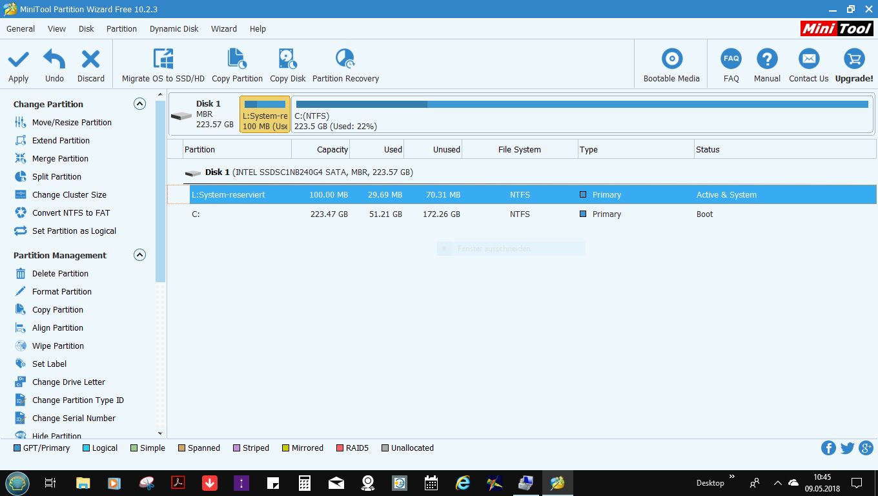Image resolution: width=878 pixels, height=496 pixels.
Task: Open the Help menu
Action: pyautogui.click(x=258, y=28)
